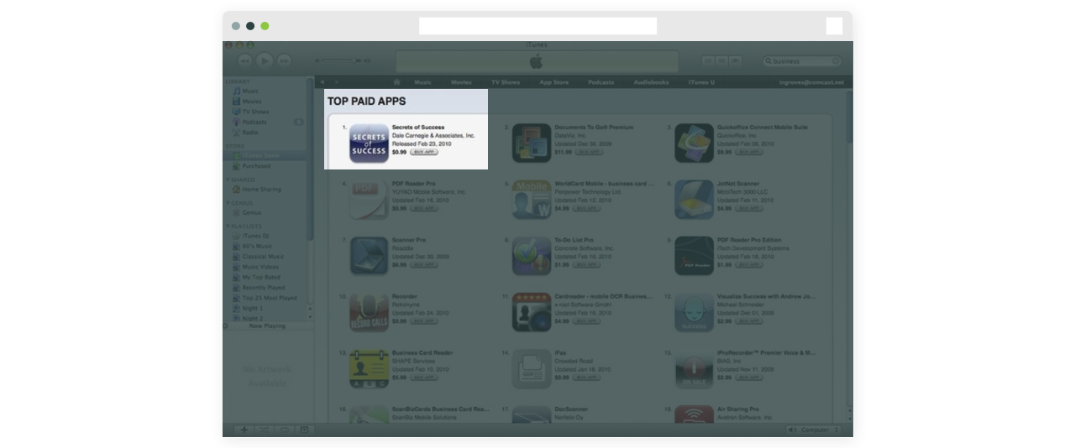Viewport: 1075px width, 448px height.
Task: Open the Secrets of Success title link
Action: click(x=418, y=128)
